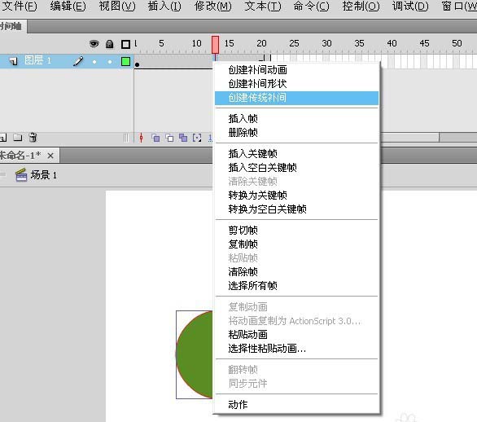Click the scene clapperboard icon
477x422 pixels.
[x=21, y=175]
